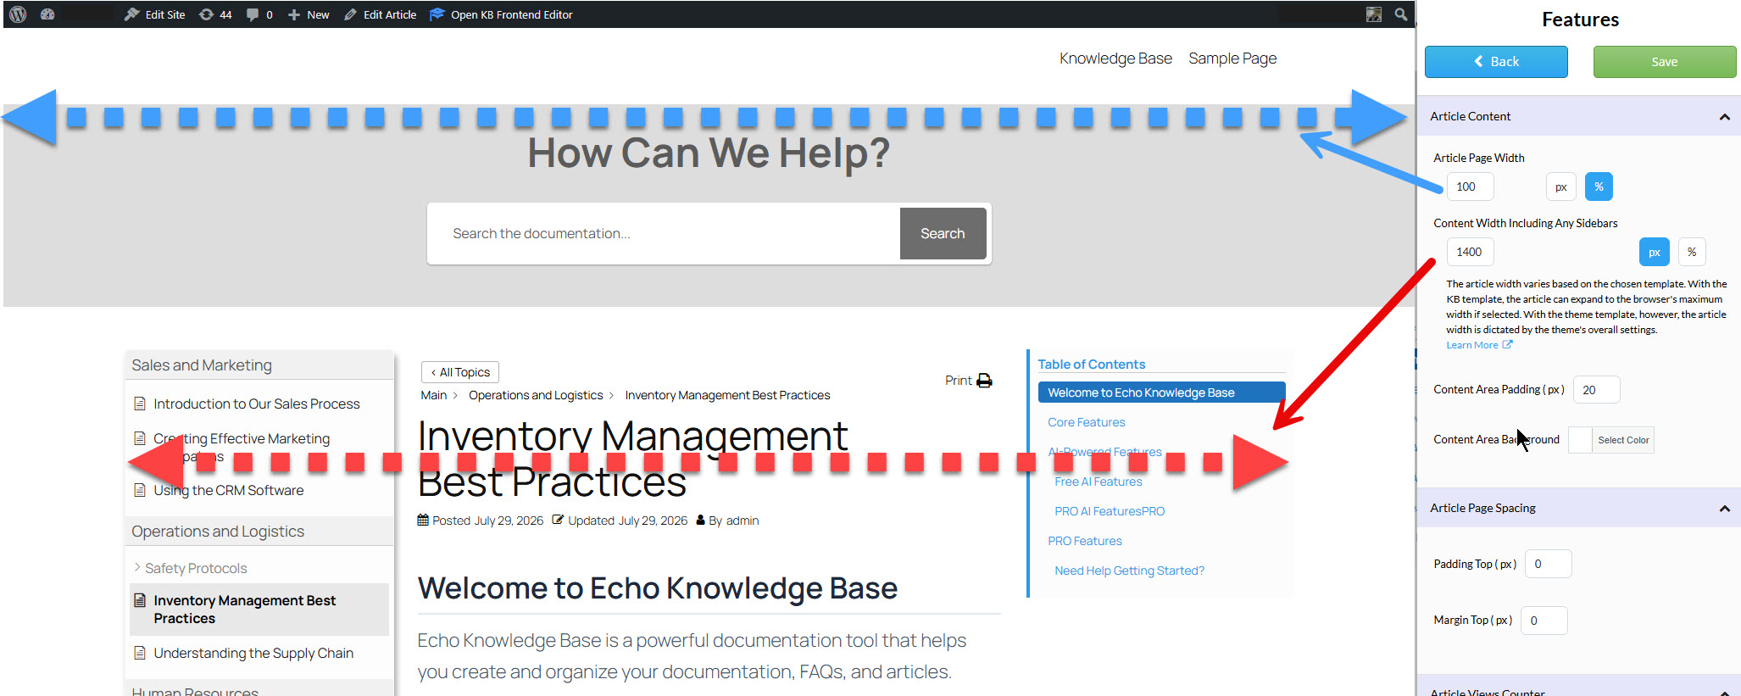Screen dimensions: 1741x696
Task: Edit the Content Width value 1400
Action: click(x=1470, y=252)
